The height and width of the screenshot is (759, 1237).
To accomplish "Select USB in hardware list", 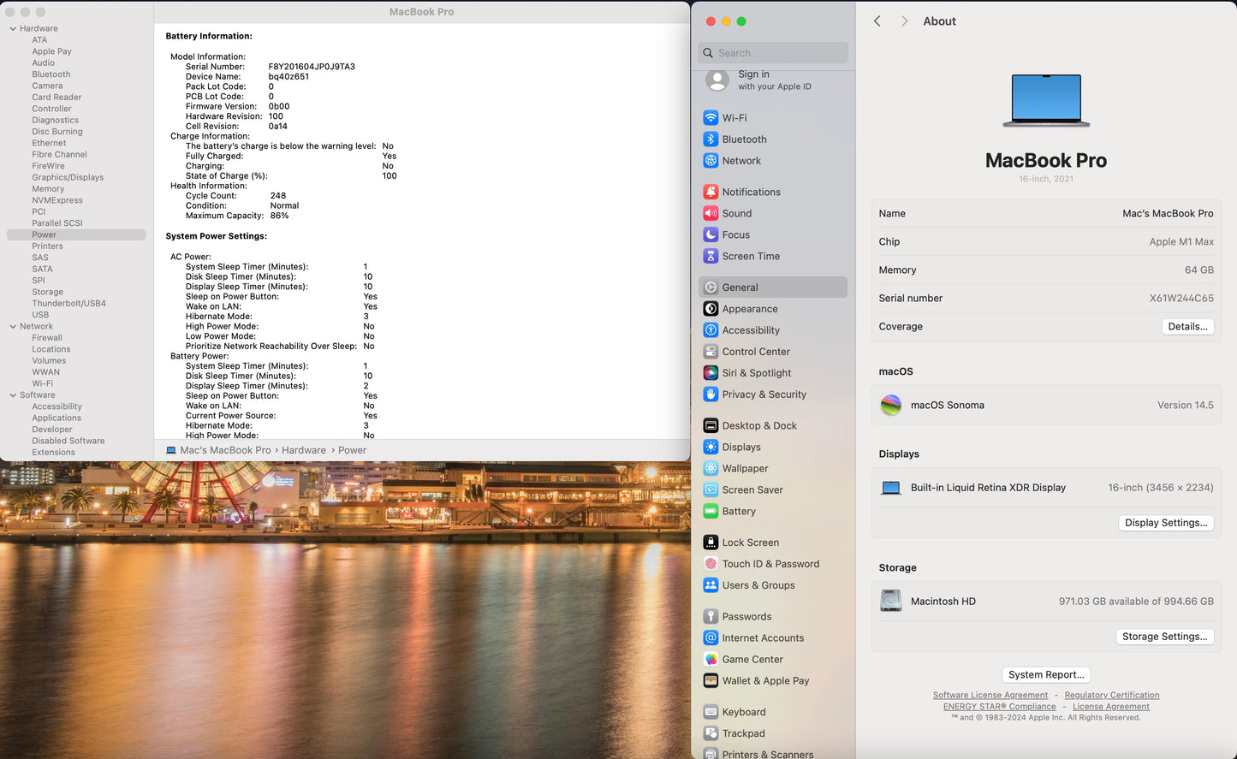I will point(40,315).
